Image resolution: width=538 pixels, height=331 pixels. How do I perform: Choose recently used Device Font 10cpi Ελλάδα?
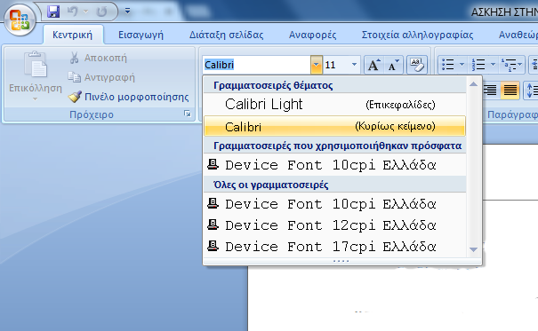[335, 165]
